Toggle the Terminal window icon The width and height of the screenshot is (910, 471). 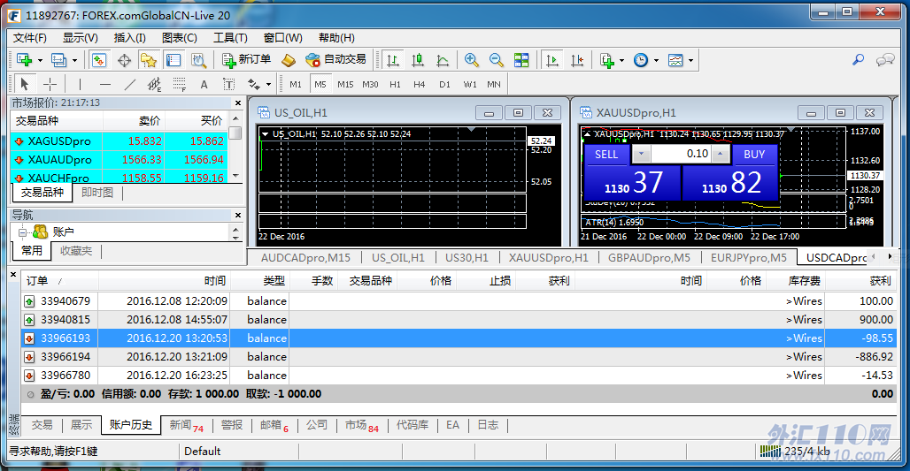[174, 60]
